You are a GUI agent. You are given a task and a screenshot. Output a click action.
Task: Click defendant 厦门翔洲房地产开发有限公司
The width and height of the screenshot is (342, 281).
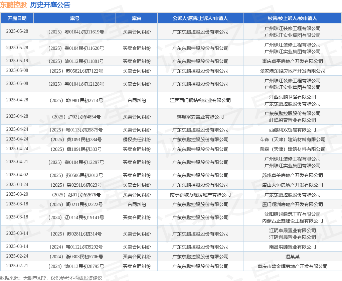coord(293,204)
